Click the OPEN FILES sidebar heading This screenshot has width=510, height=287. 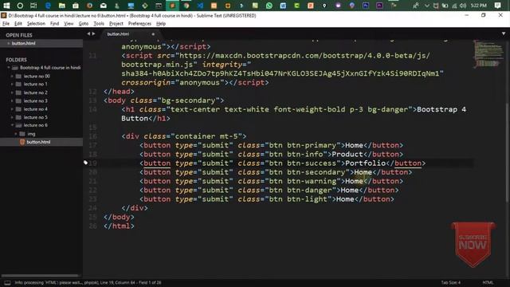tap(19, 35)
